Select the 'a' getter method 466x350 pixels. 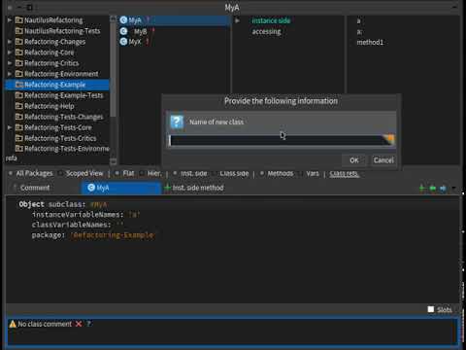click(x=358, y=20)
